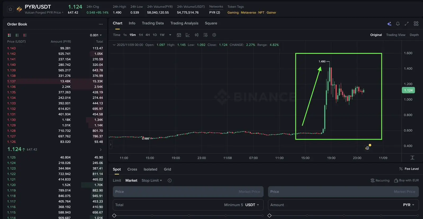
Task: Select the 1H chart interval
Action: click(x=141, y=35)
